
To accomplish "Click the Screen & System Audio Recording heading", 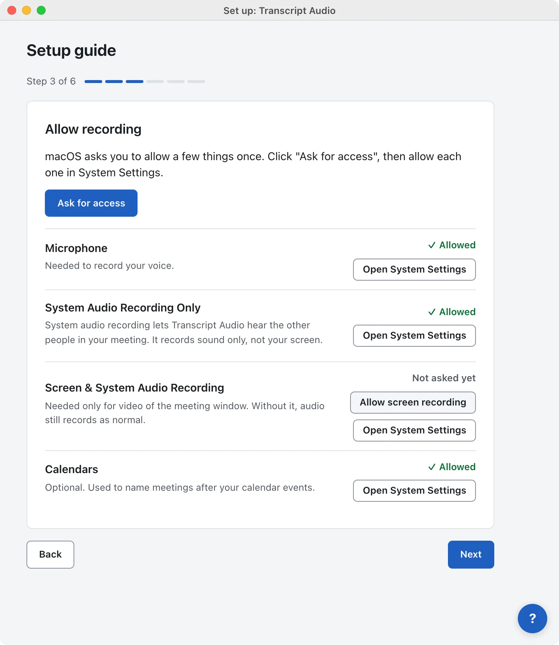I will click(x=135, y=388).
